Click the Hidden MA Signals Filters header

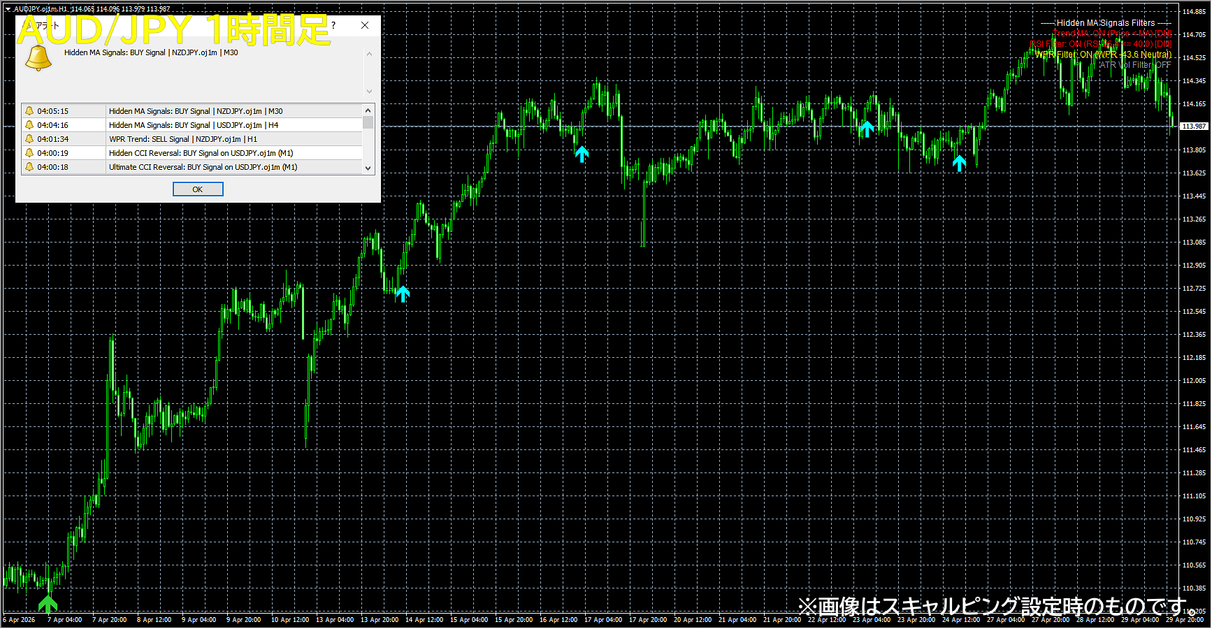(x=1106, y=23)
